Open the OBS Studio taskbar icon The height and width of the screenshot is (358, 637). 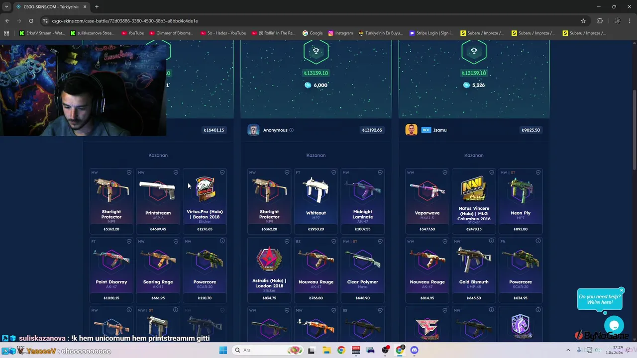point(385,350)
